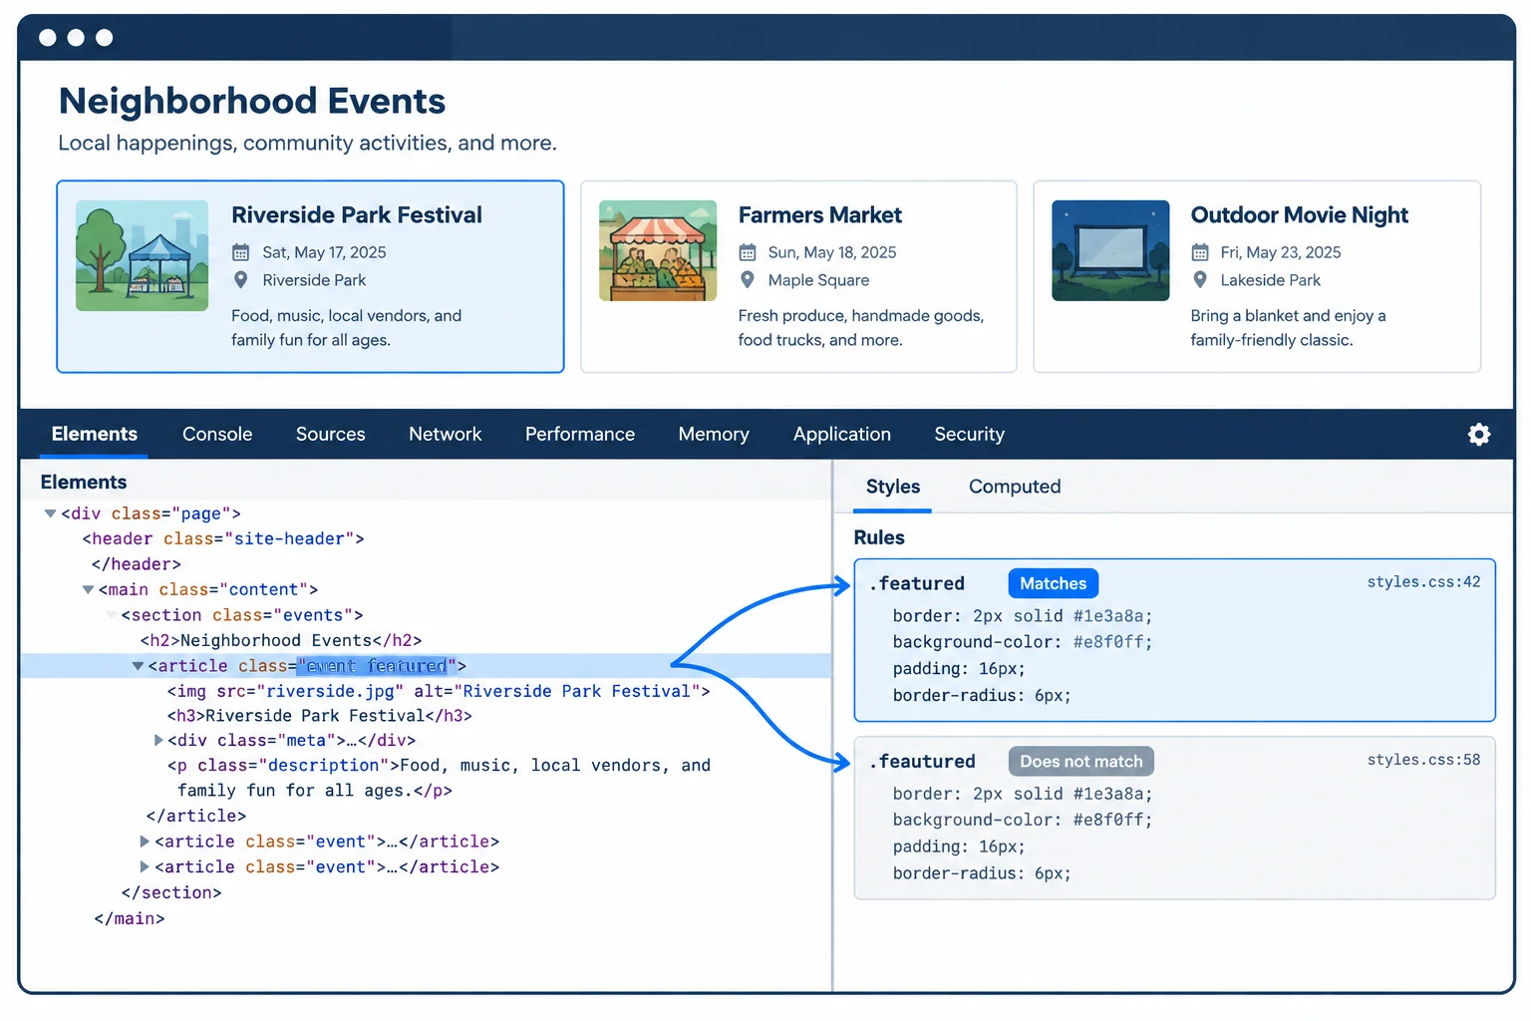Select the p class="description" node
1531x1021 pixels.
point(439,778)
